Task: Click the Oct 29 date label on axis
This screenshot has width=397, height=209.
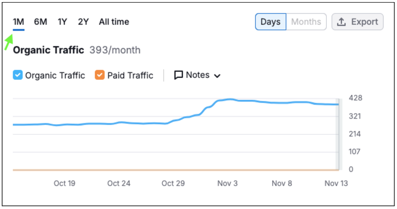Action: pos(173,183)
